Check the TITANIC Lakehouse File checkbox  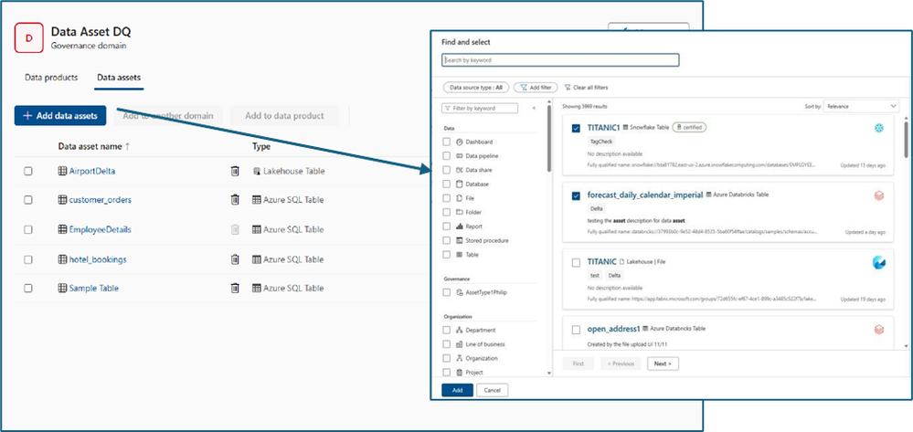(576, 262)
